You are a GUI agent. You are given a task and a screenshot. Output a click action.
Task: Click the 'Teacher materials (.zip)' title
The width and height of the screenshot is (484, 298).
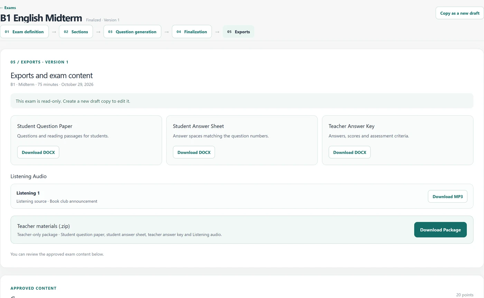tap(44, 226)
